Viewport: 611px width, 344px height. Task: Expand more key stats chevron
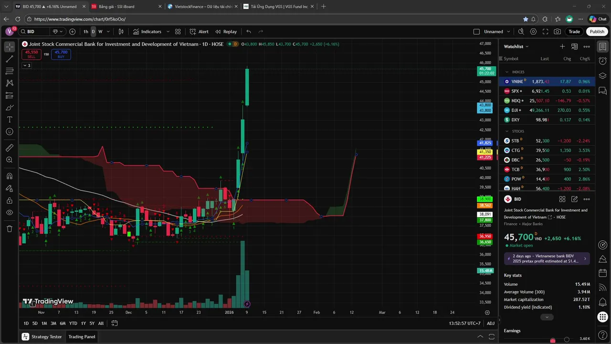click(547, 317)
